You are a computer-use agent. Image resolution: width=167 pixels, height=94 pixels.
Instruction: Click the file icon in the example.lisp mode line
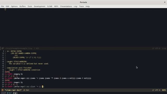tap(3, 48)
